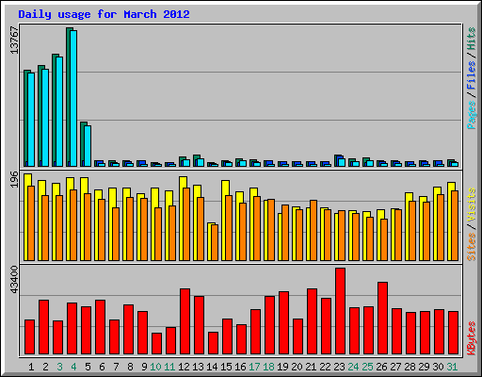
Task: Click day label 15 on the x-axis
Action: tap(226, 367)
